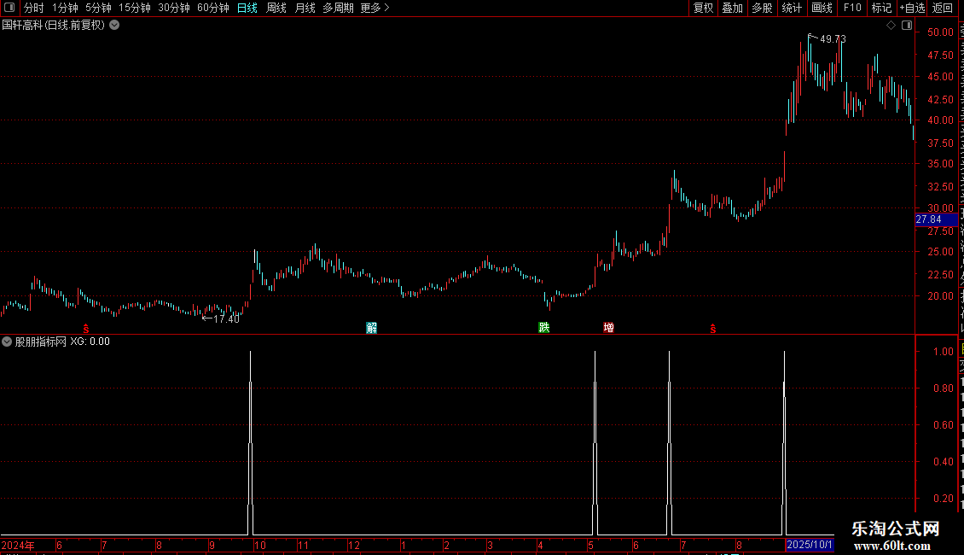The image size is (964, 555).
Task: Click the diamond marker icon above chart
Action: (x=891, y=26)
